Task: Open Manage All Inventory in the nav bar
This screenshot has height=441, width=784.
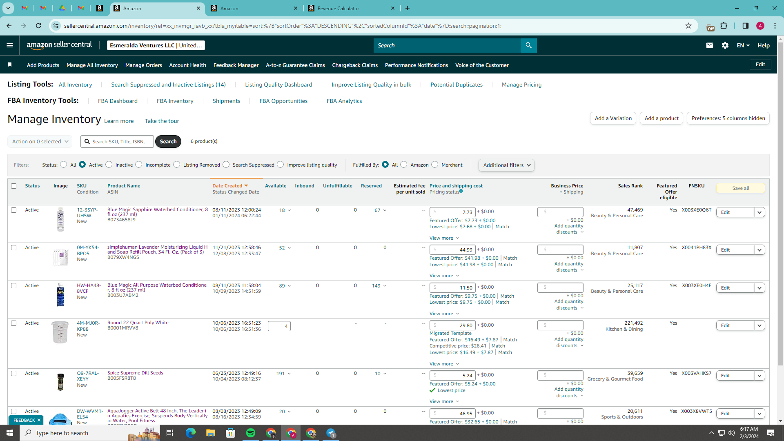Action: point(92,65)
